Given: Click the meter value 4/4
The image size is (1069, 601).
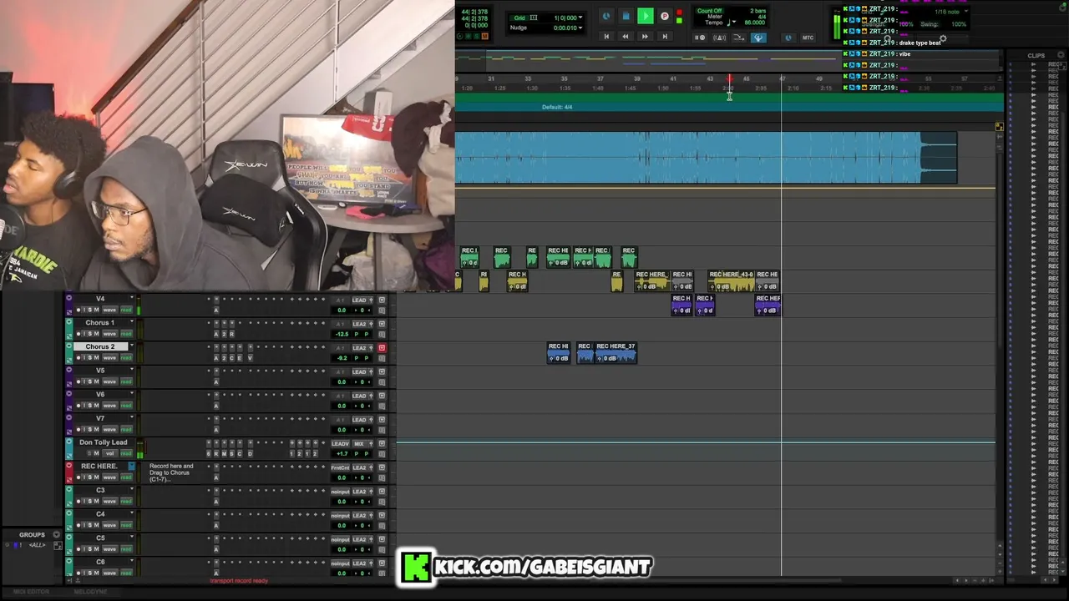Looking at the screenshot, I should [x=761, y=17].
